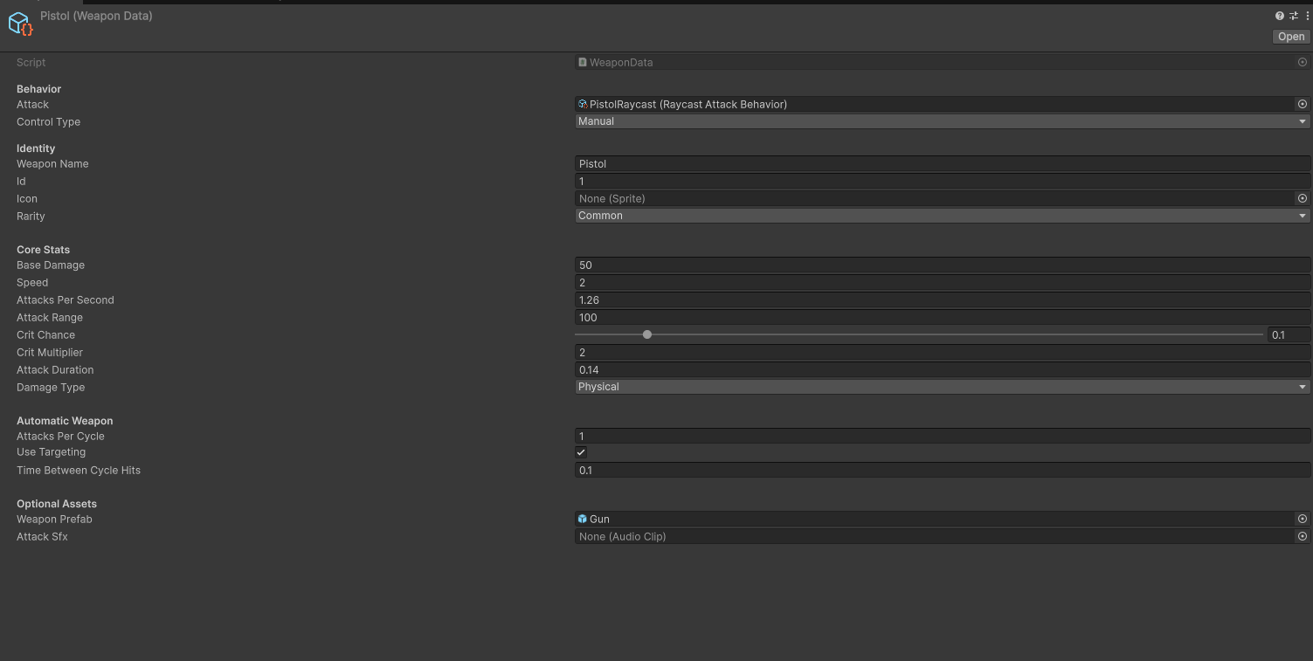Open the Control Type dropdown set to Manual
The height and width of the screenshot is (661, 1313).
943,121
